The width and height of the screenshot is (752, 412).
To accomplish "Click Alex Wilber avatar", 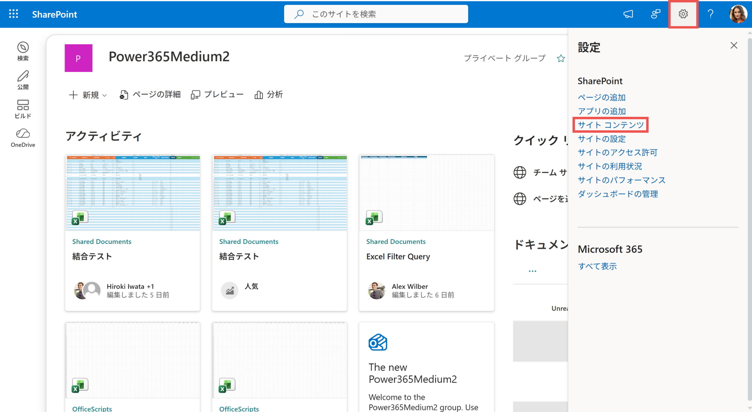I will 377,290.
